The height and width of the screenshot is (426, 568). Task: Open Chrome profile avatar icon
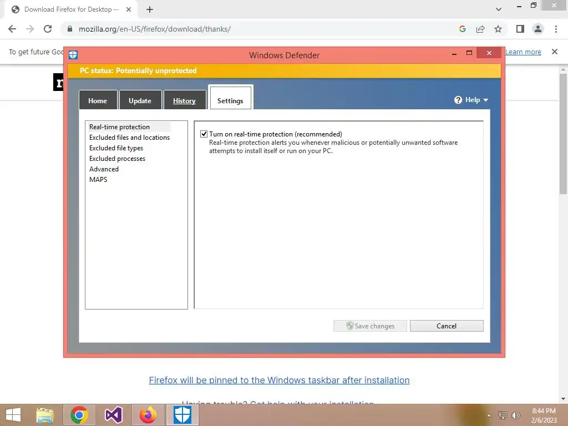[538, 29]
